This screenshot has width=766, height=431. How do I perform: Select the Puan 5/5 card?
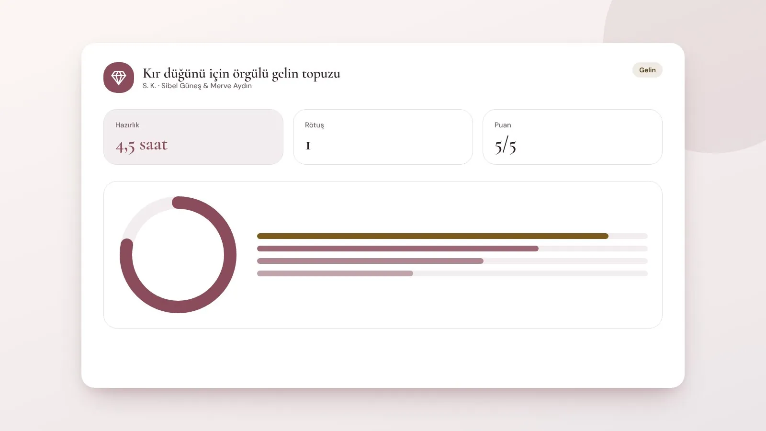pos(573,137)
